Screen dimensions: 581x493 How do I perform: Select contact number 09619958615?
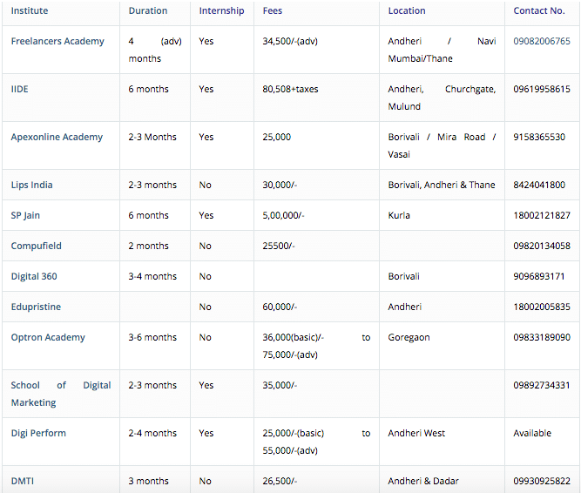point(542,89)
